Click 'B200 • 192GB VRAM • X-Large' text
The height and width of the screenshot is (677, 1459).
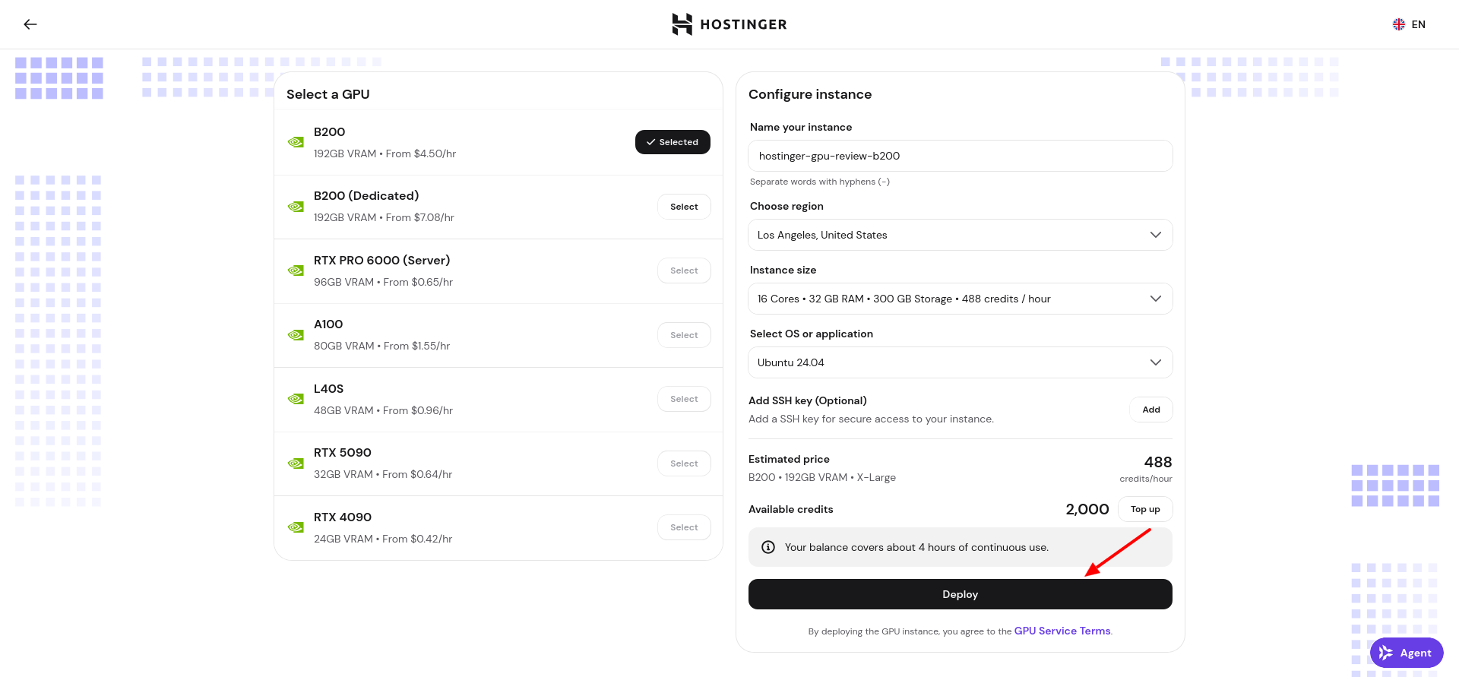[x=822, y=477]
